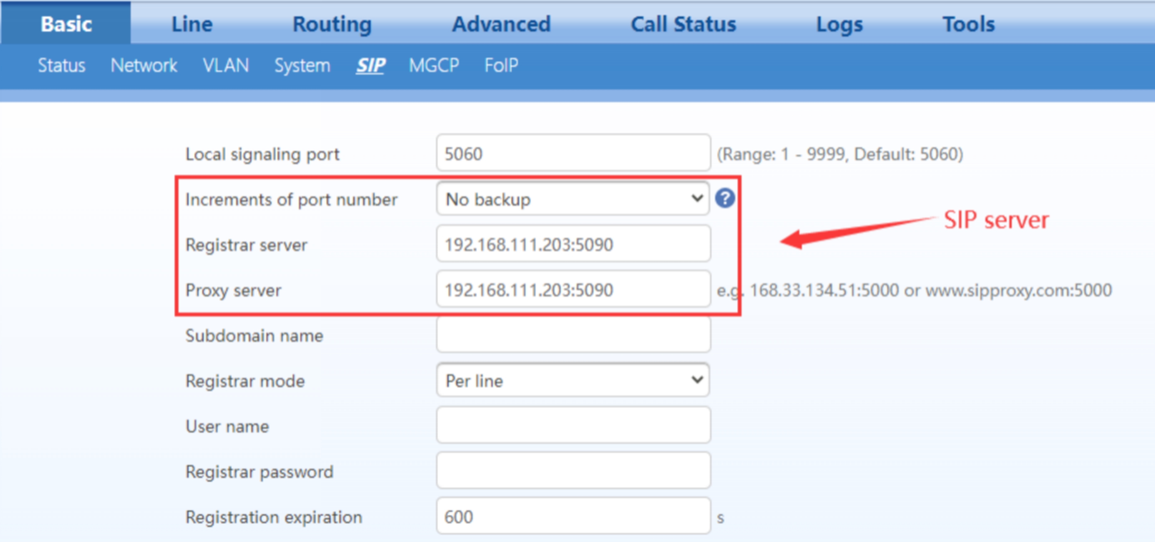Viewport: 1155px width, 542px height.
Task: Open the Routing tab
Action: pyautogui.click(x=332, y=24)
